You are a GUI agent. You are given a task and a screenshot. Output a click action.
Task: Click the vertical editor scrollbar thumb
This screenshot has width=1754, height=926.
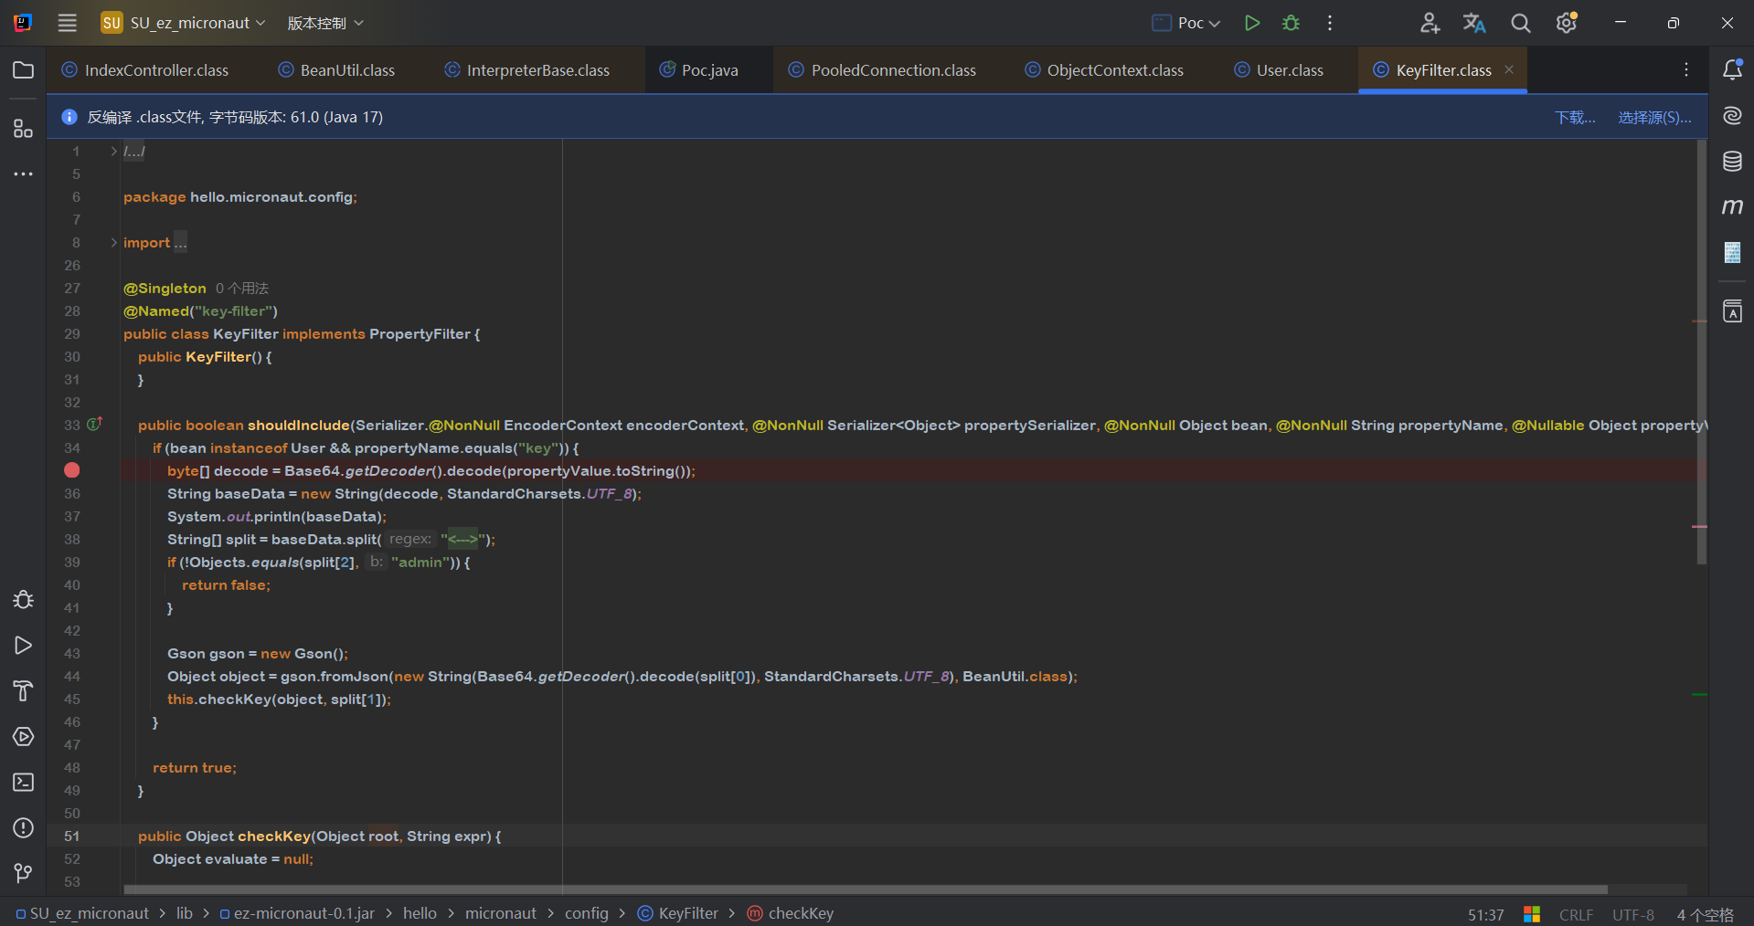pos(1702,352)
